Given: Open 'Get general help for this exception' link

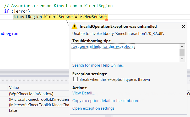Looking at the screenshot, I should click(103, 46).
